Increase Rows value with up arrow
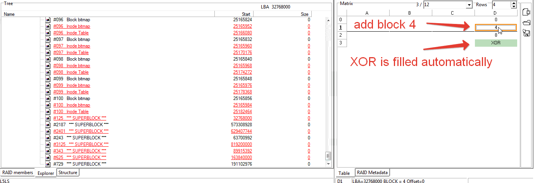The image size is (535, 183). (514, 3)
